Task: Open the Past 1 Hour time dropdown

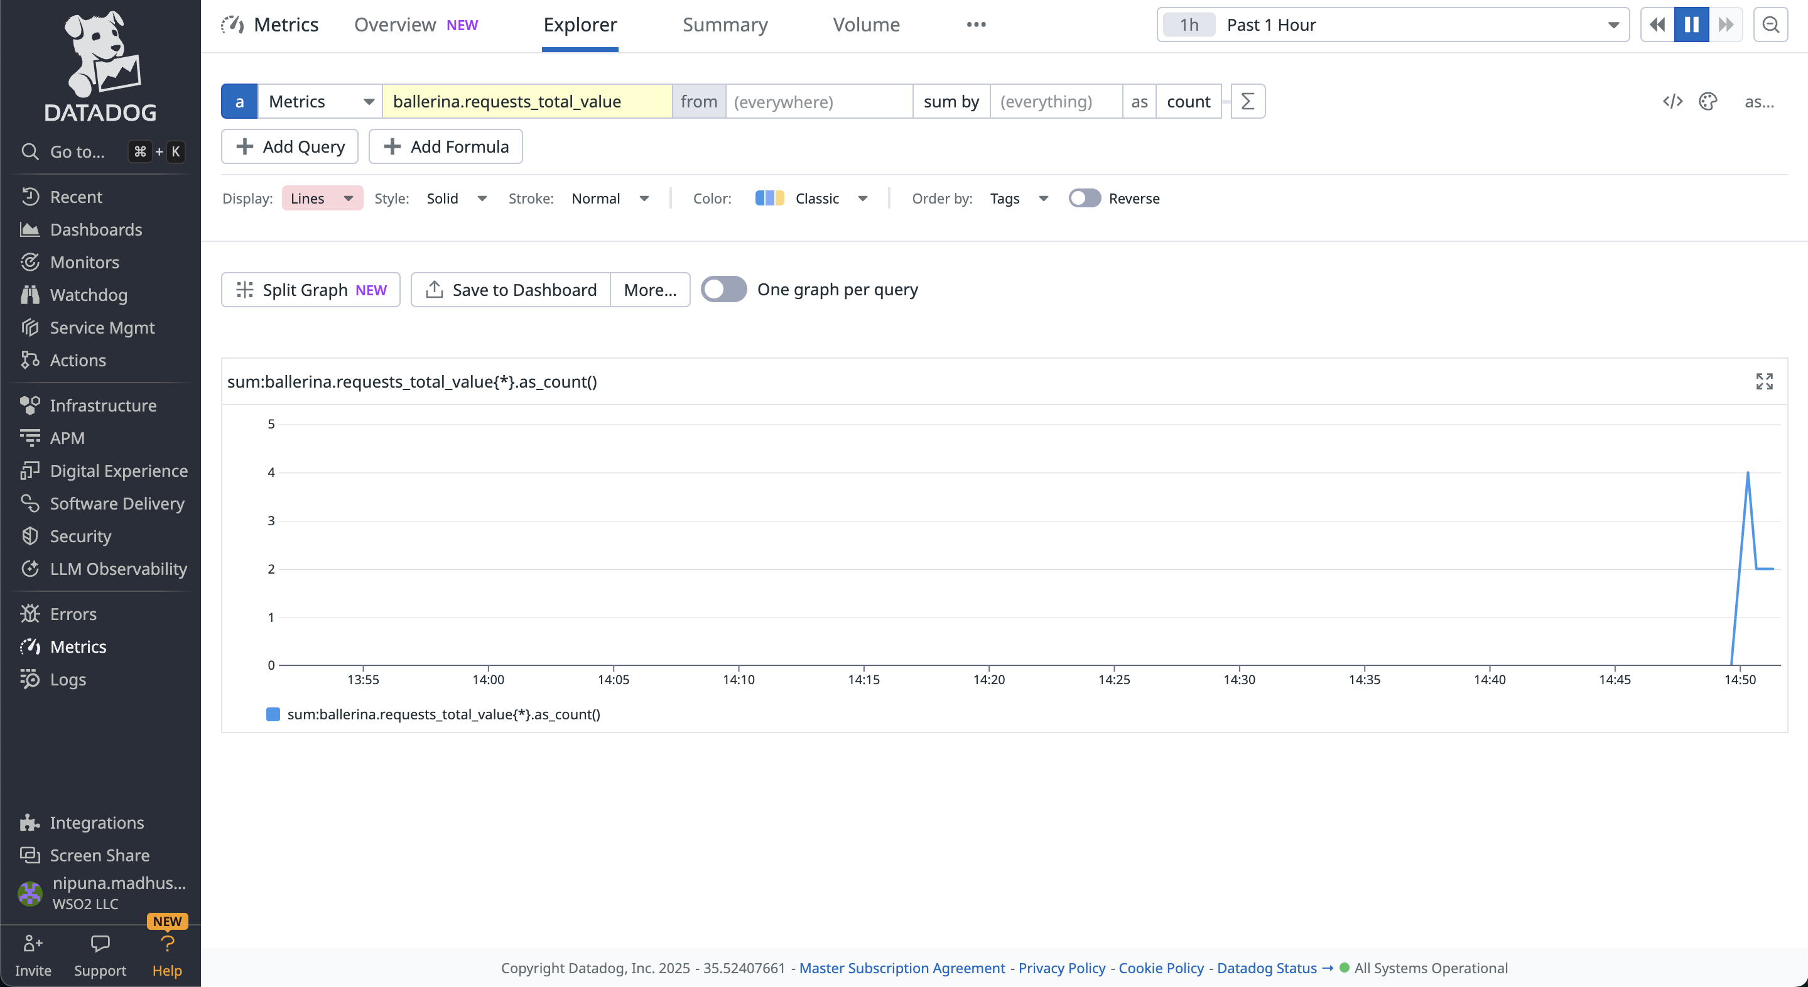Action: (x=1392, y=25)
